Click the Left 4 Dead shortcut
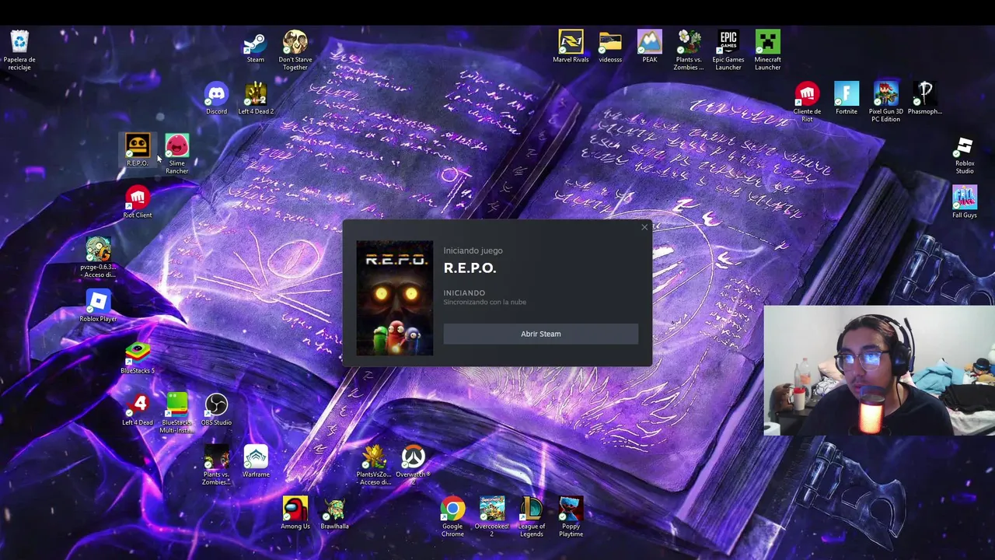The image size is (995, 560). click(138, 410)
